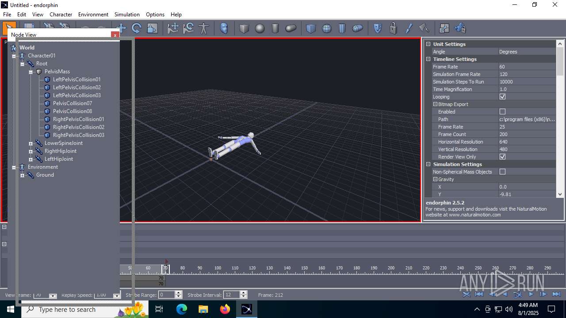Select the pose rotate tool
Image resolution: width=566 pixels, height=318 pixels.
(188, 28)
